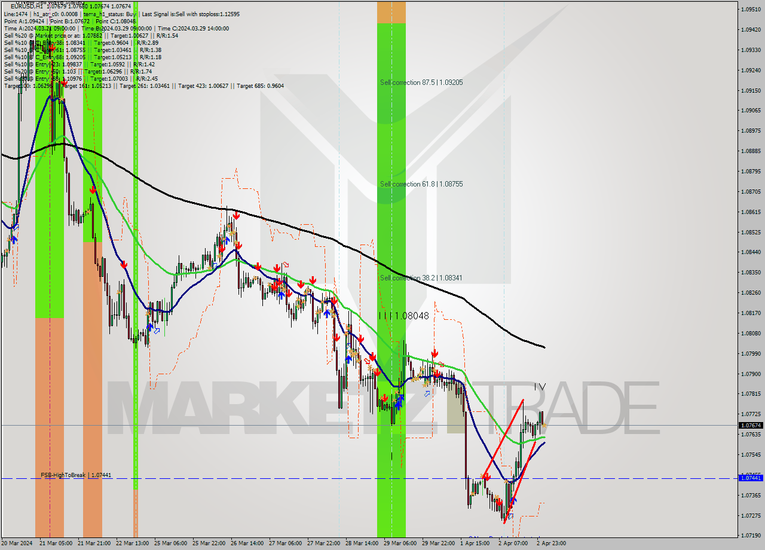Click the '21 Mar 05:00' time label
The image size is (765, 550).
point(56,543)
